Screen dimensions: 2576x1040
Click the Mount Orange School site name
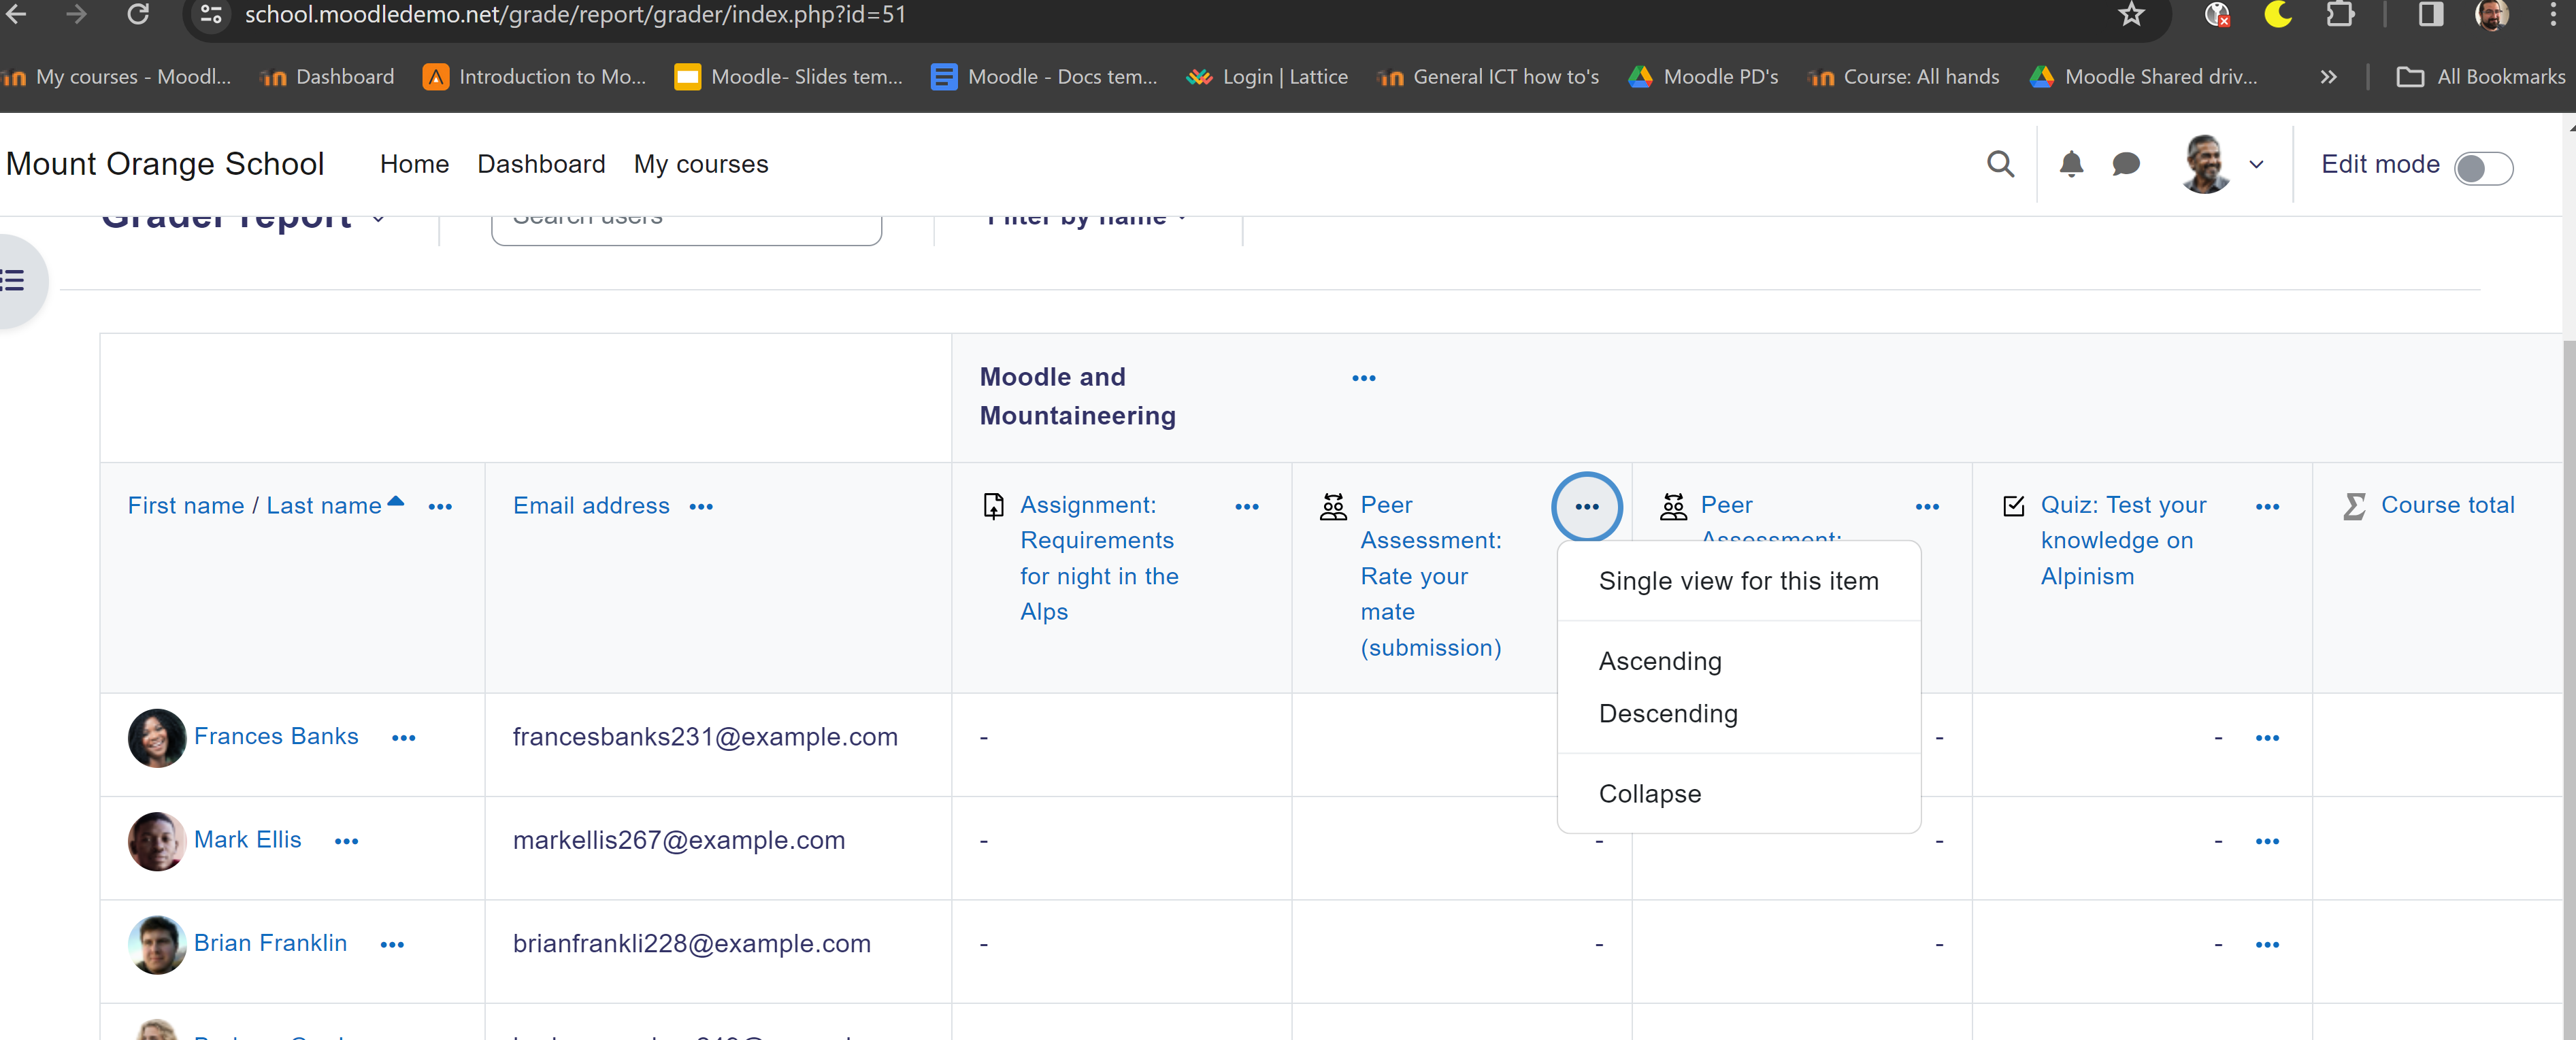(x=165, y=164)
